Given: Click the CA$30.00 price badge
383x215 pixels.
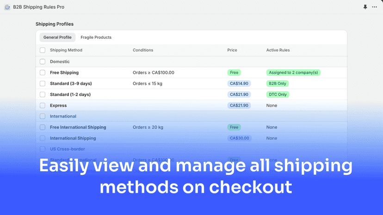Looking at the screenshot, I should point(240,138).
